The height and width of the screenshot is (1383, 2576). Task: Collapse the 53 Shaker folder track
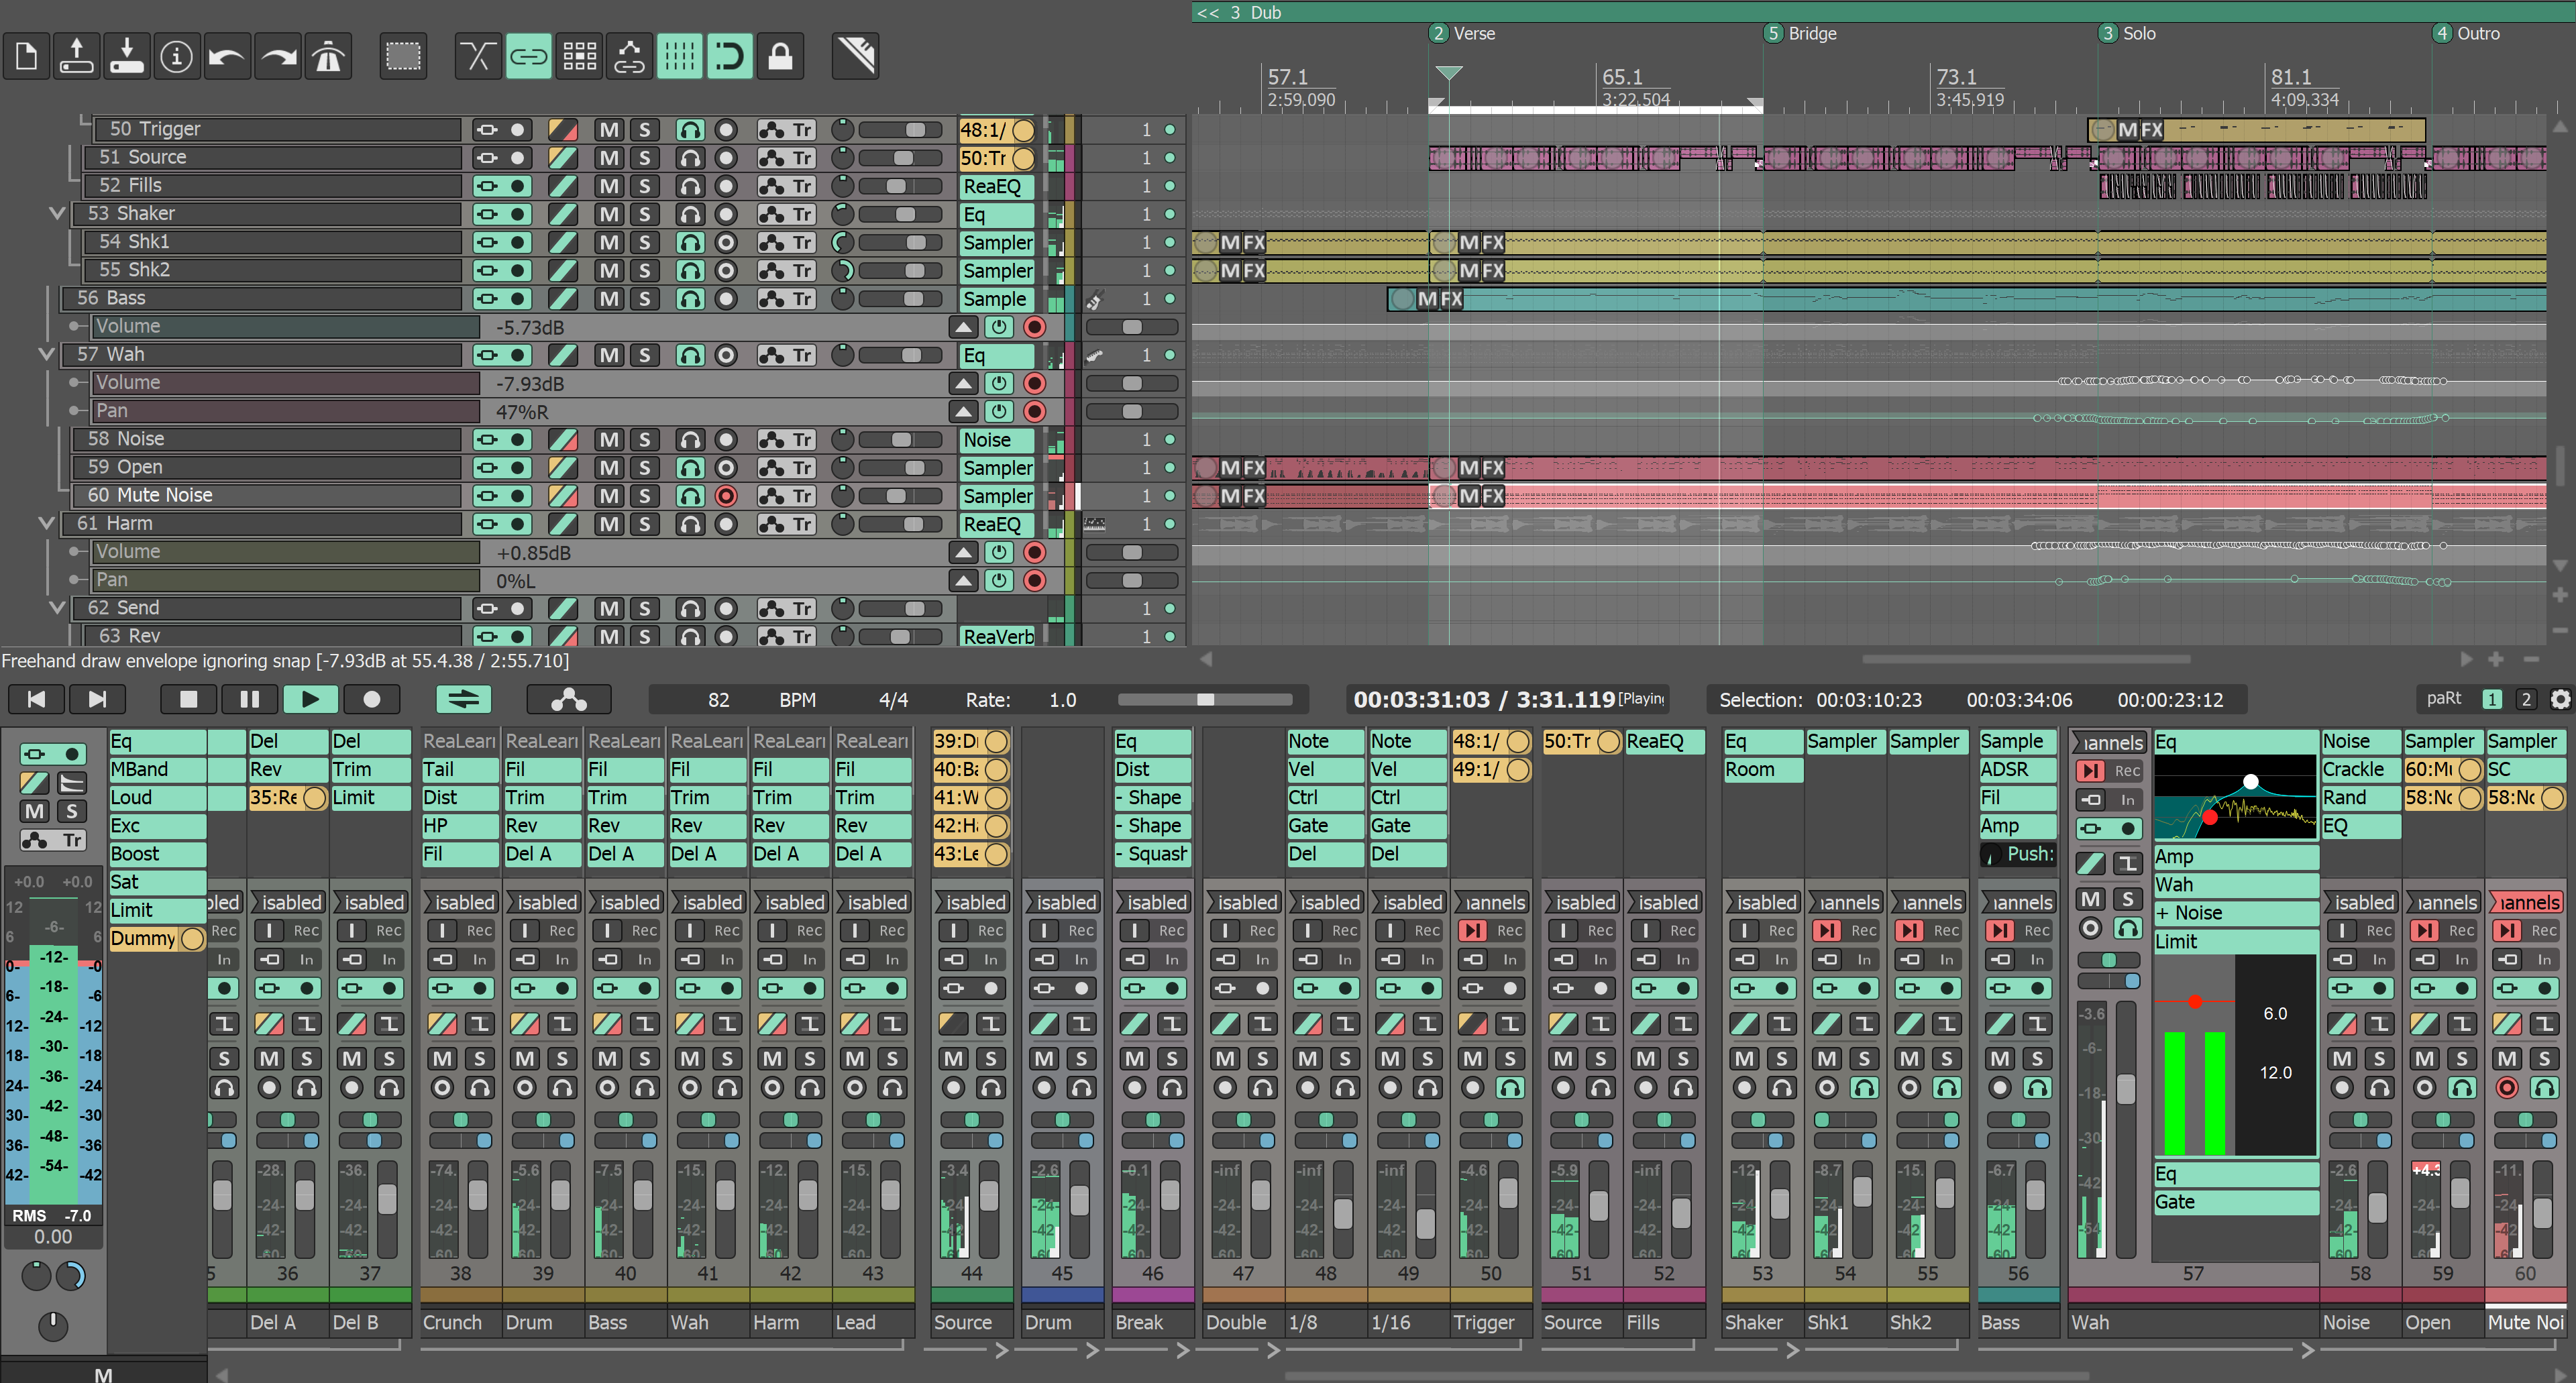pos(57,213)
